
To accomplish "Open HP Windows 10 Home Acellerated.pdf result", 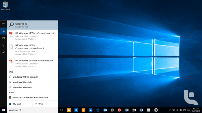I will (x=32, y=63).
